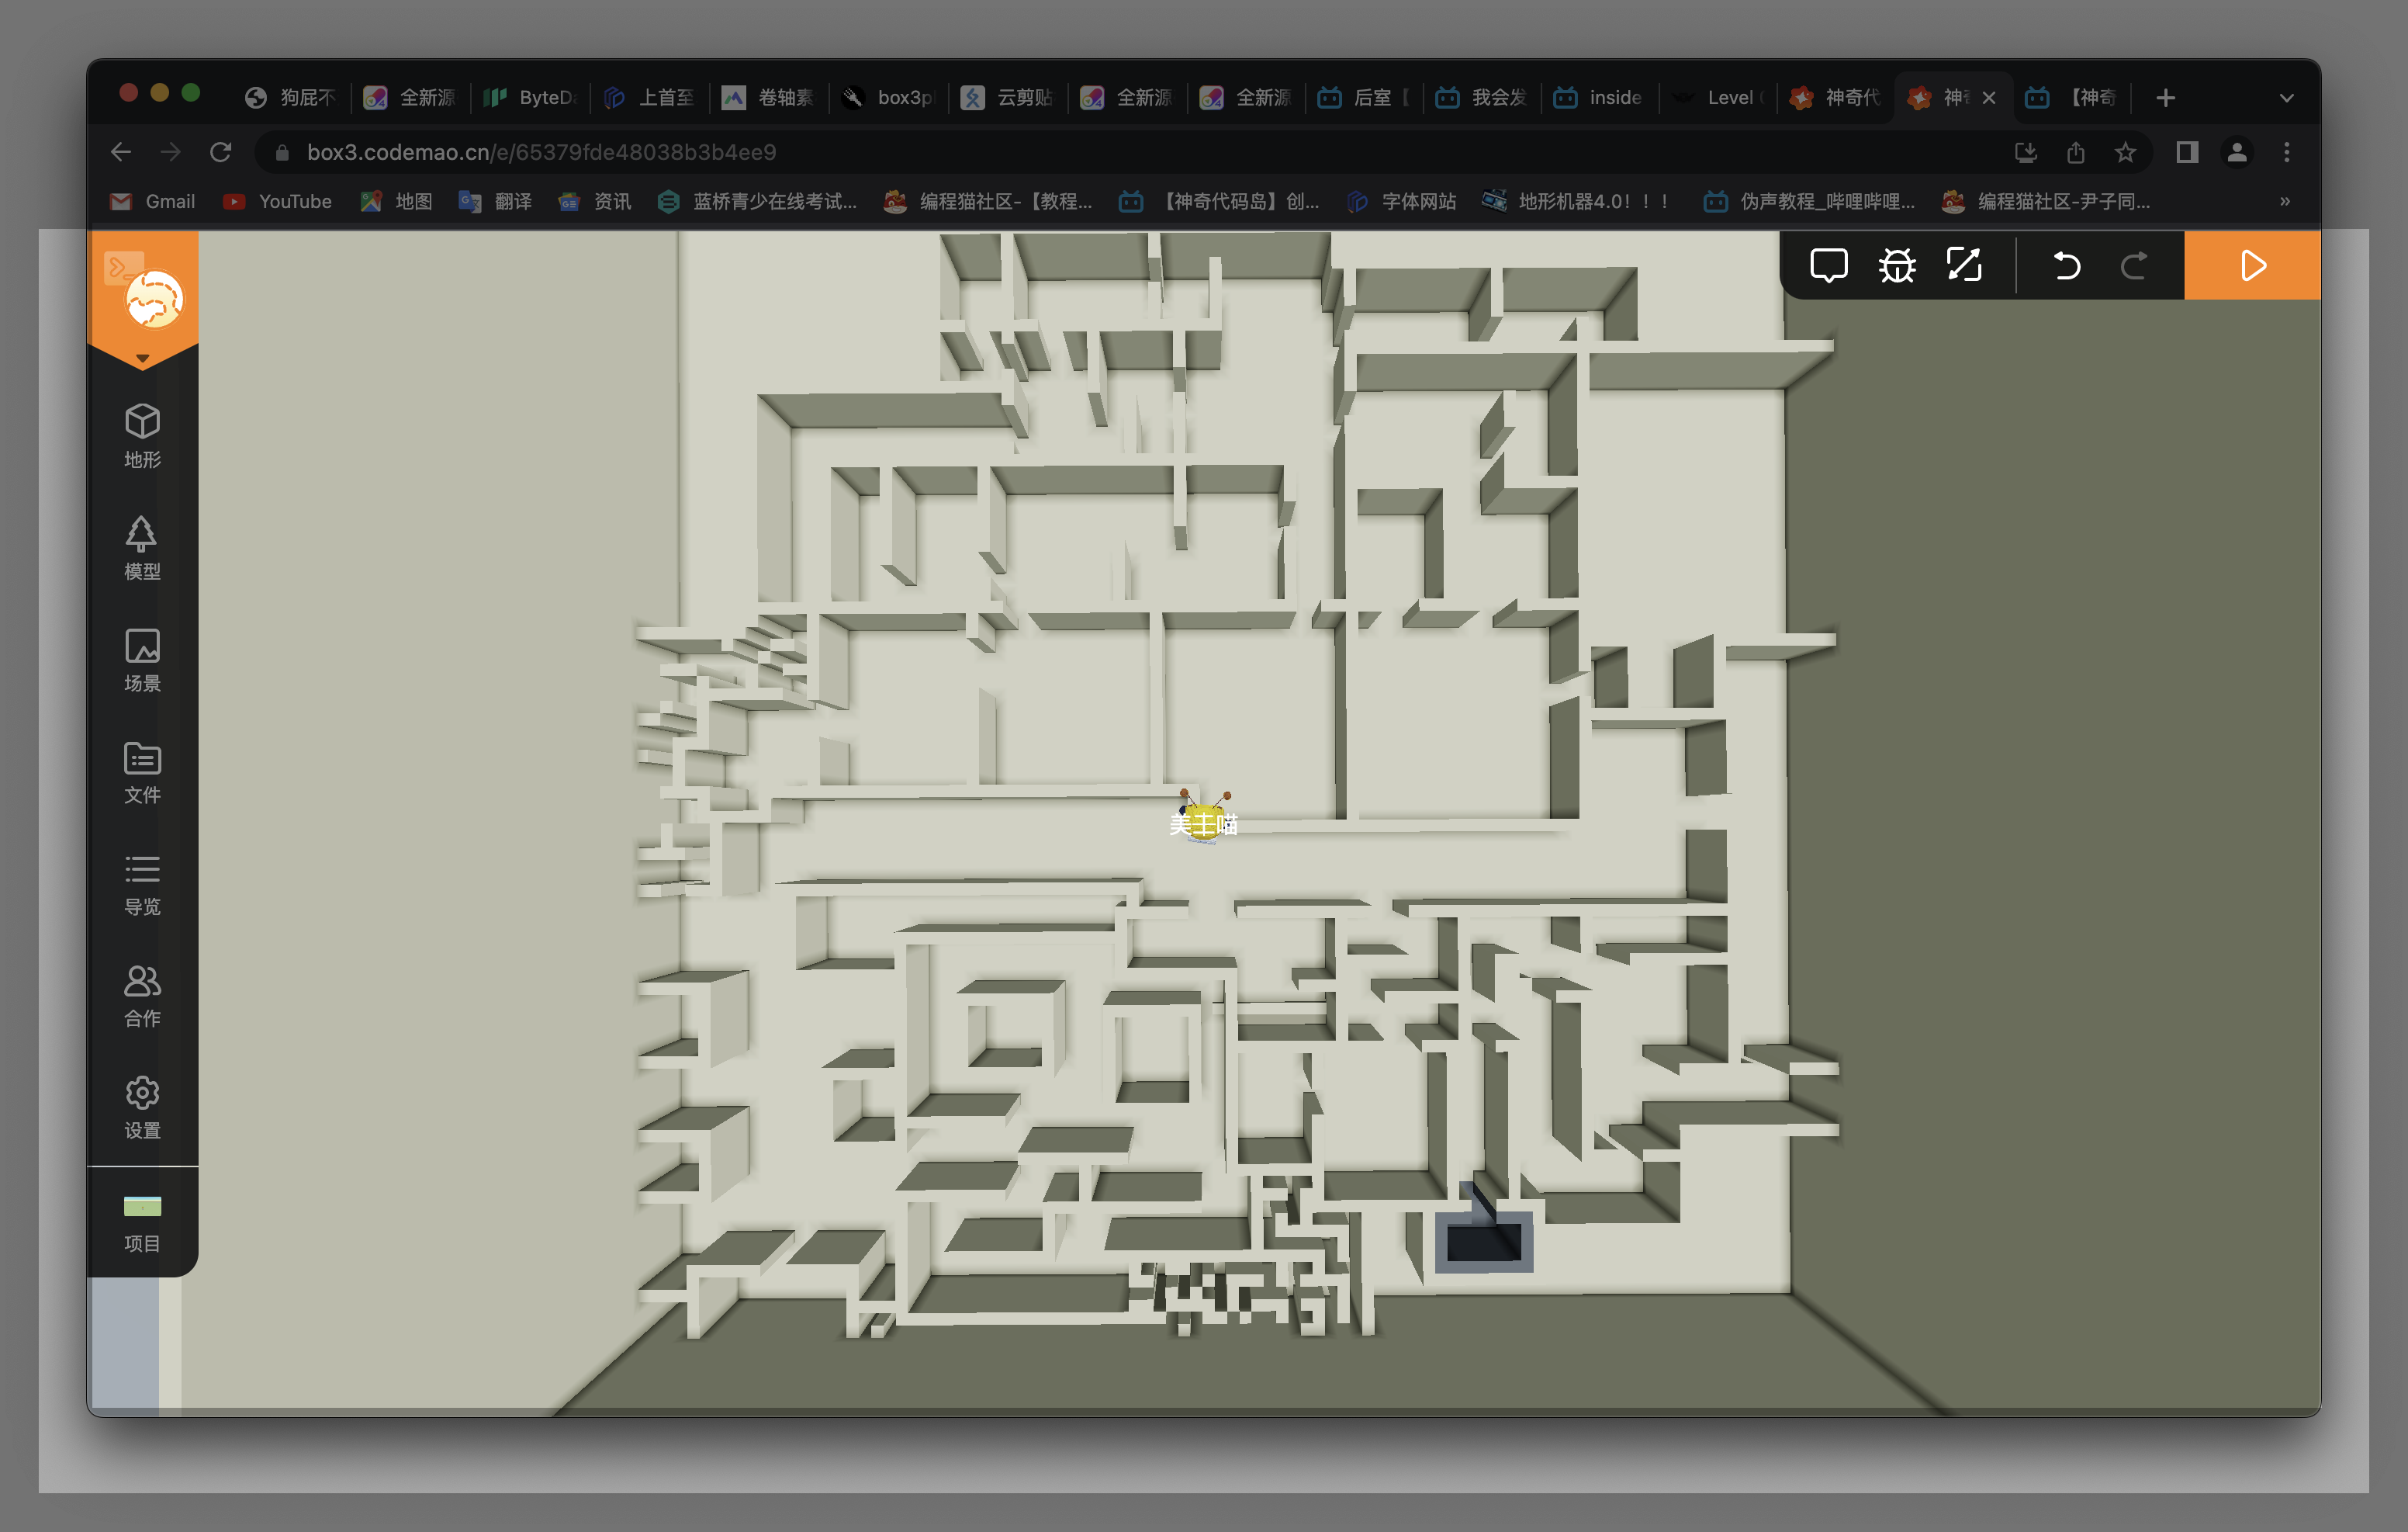
Task: Open the 设置 settings panel
Action: pos(142,1107)
